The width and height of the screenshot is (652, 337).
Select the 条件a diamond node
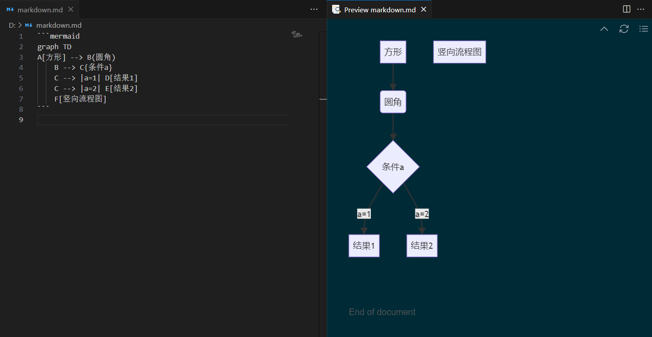[393, 167]
